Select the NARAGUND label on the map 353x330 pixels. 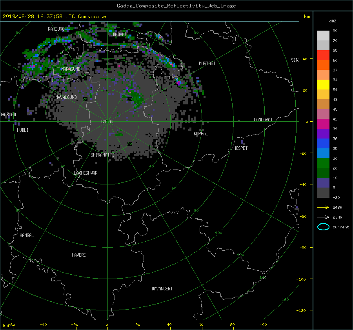[x=71, y=69]
